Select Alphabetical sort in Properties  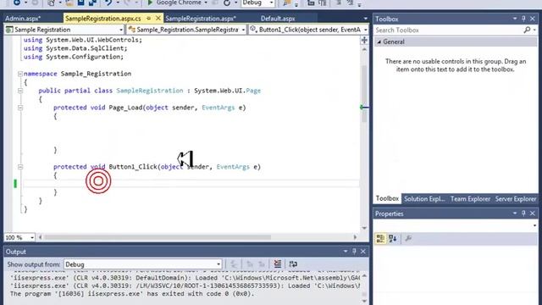click(392, 238)
